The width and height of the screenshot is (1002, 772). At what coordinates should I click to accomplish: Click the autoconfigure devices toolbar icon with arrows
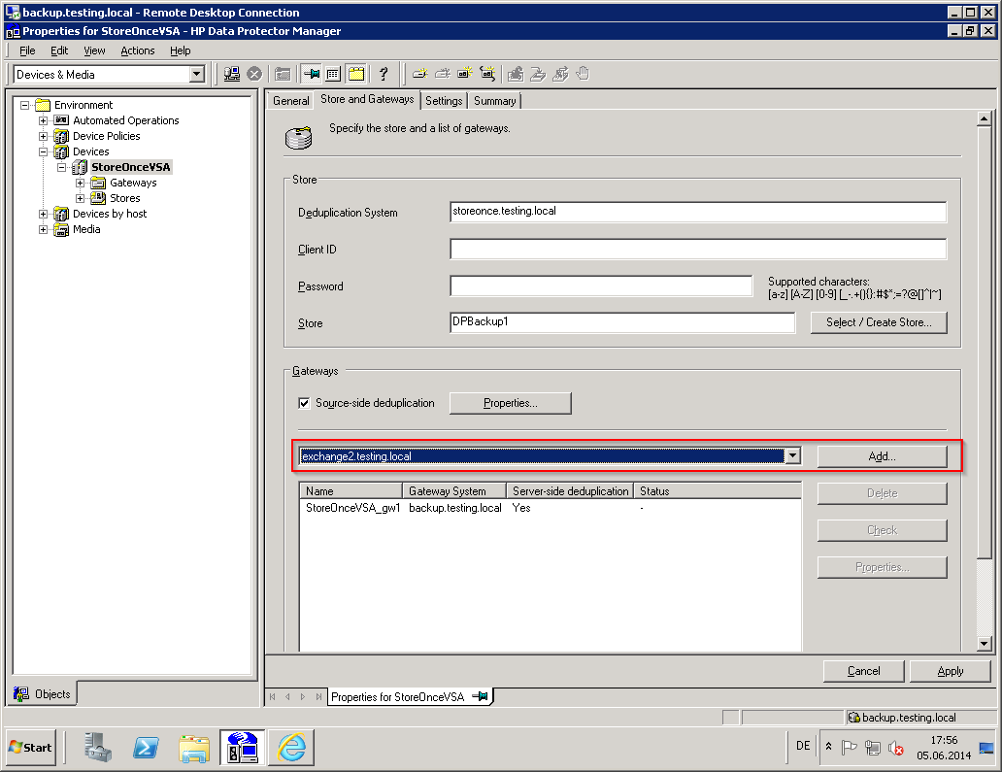pos(487,74)
